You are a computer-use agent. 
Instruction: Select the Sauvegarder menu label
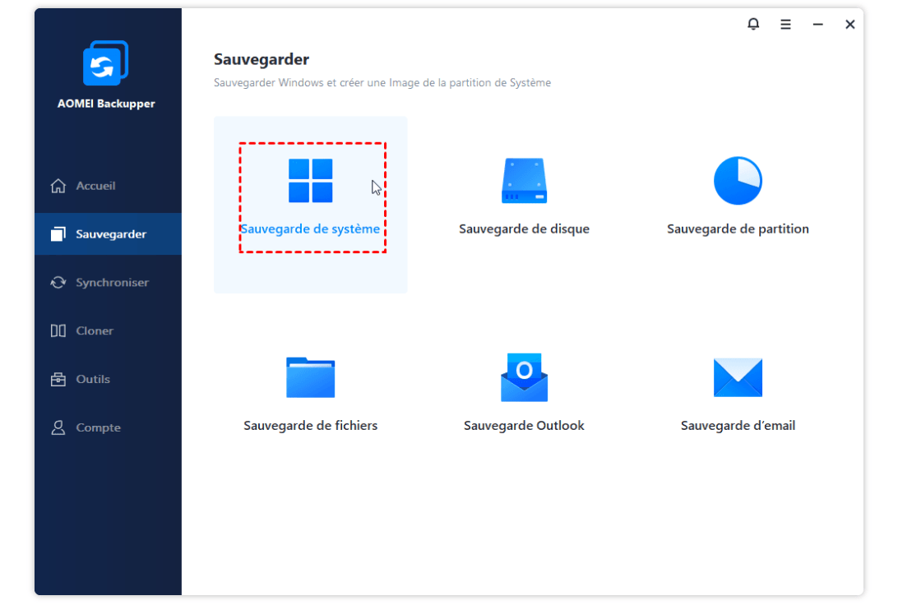(x=111, y=234)
